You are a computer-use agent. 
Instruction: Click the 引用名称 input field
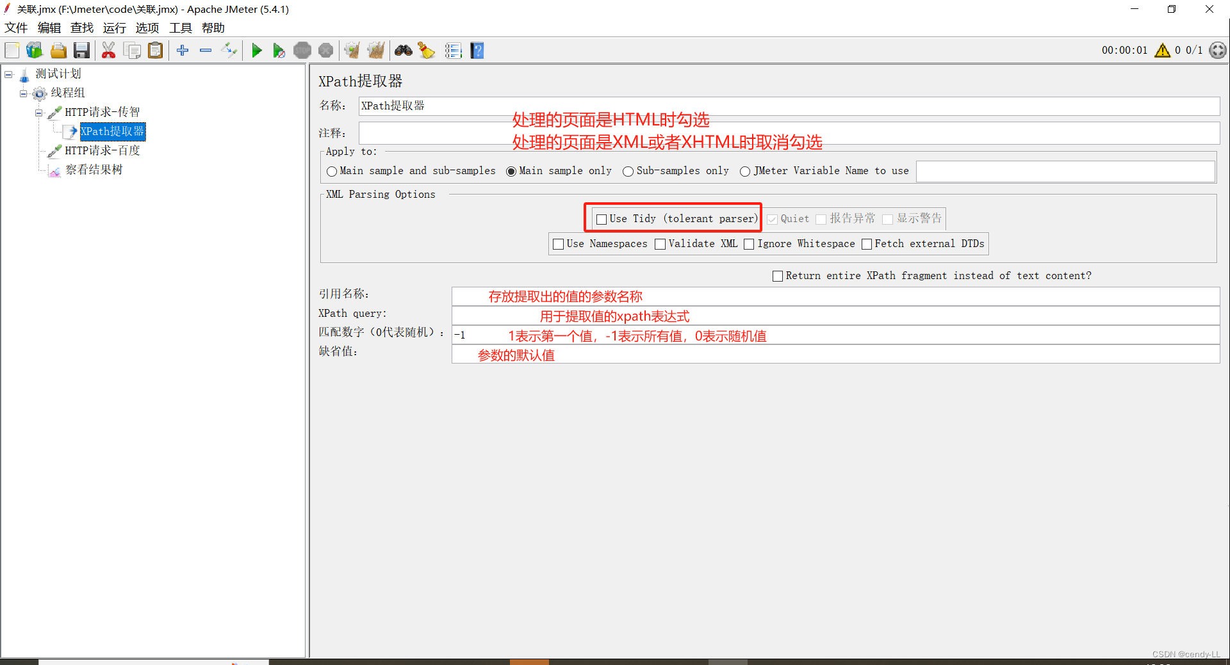835,296
